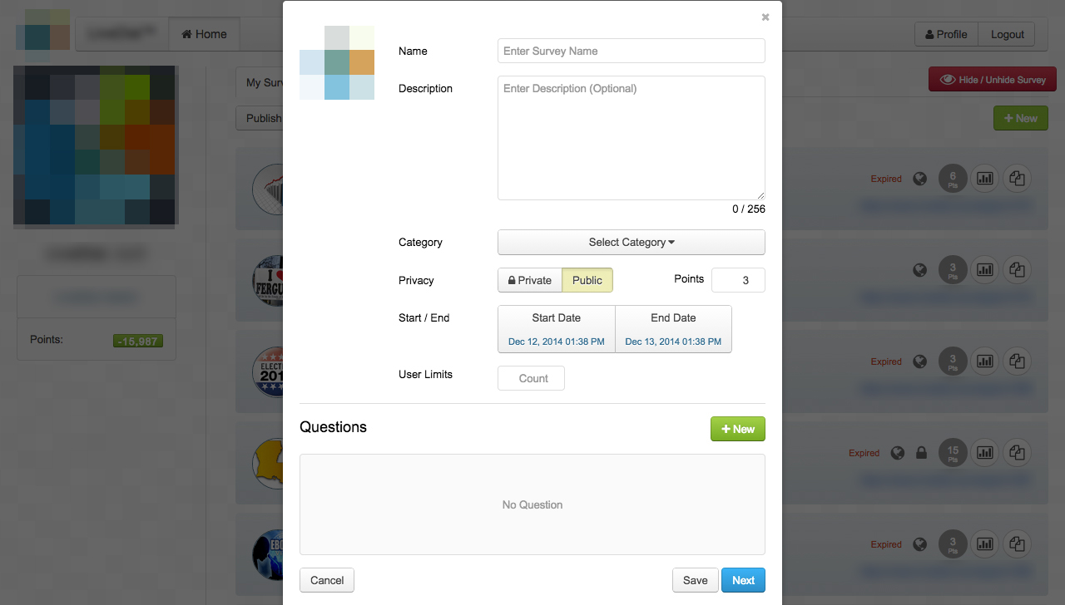Go to the Home tab

click(x=204, y=34)
